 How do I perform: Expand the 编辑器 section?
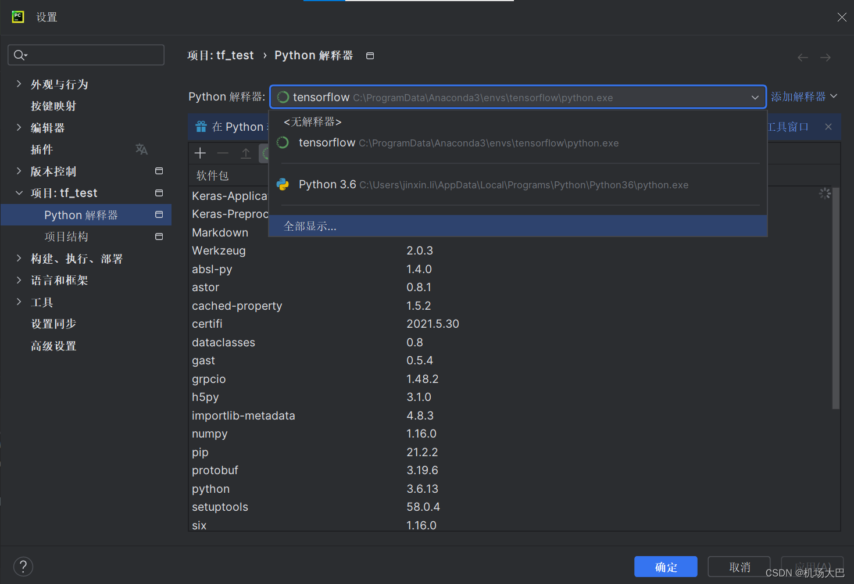coord(19,127)
